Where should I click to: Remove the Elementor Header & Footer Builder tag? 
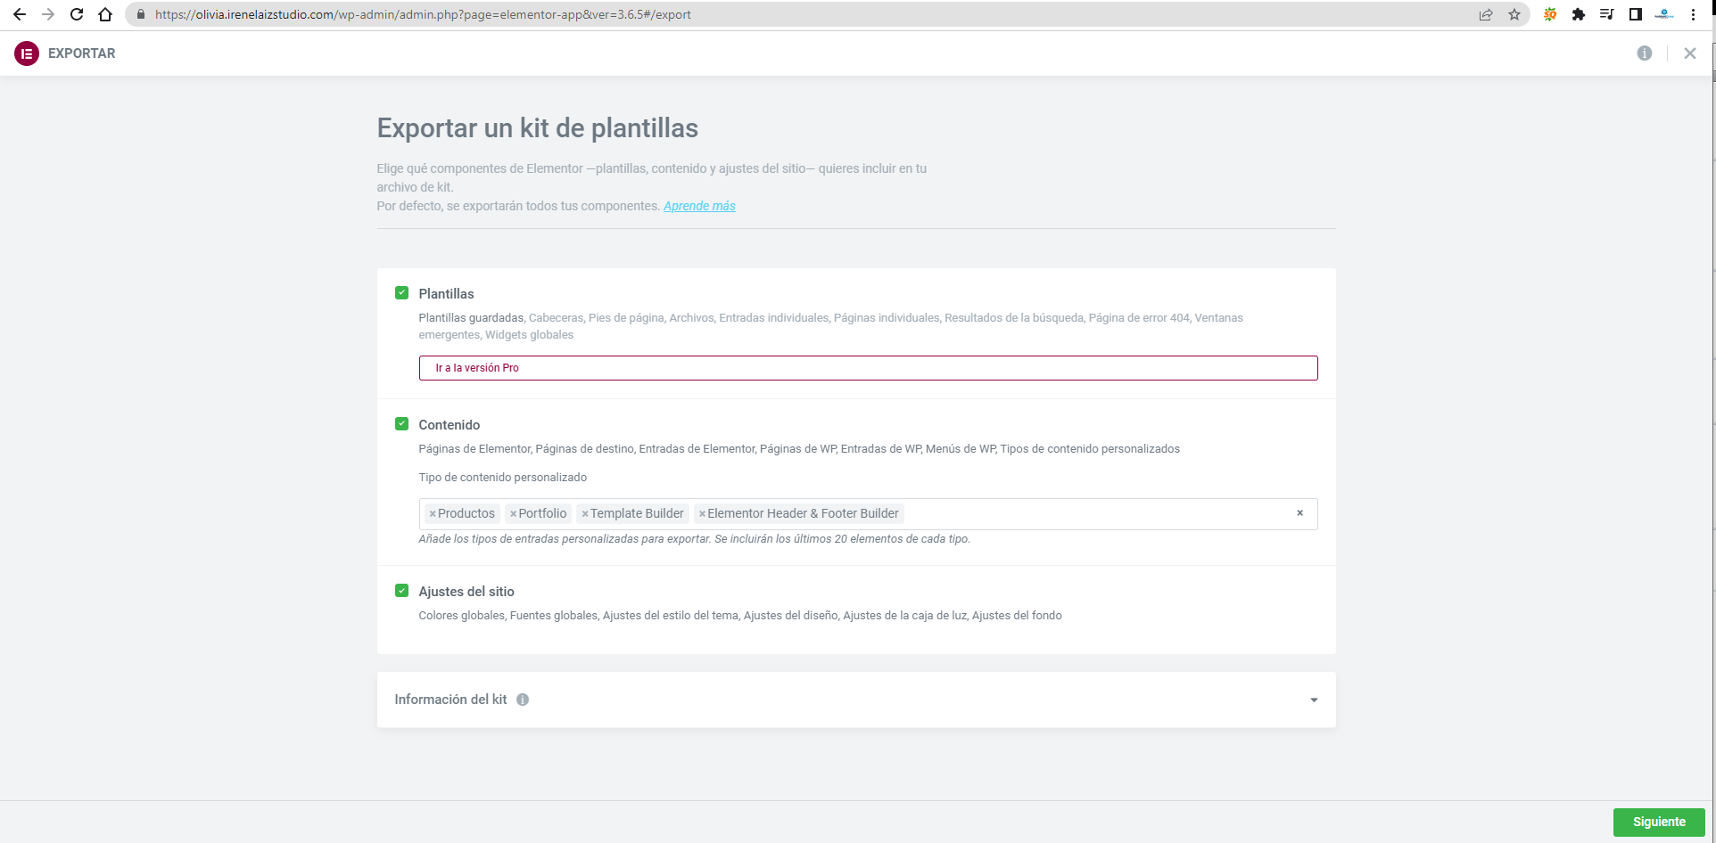(x=703, y=514)
